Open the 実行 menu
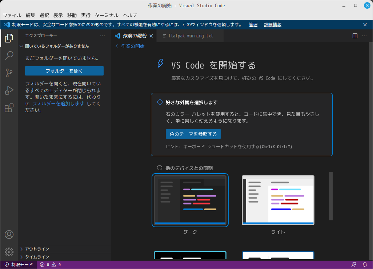 [86, 16]
